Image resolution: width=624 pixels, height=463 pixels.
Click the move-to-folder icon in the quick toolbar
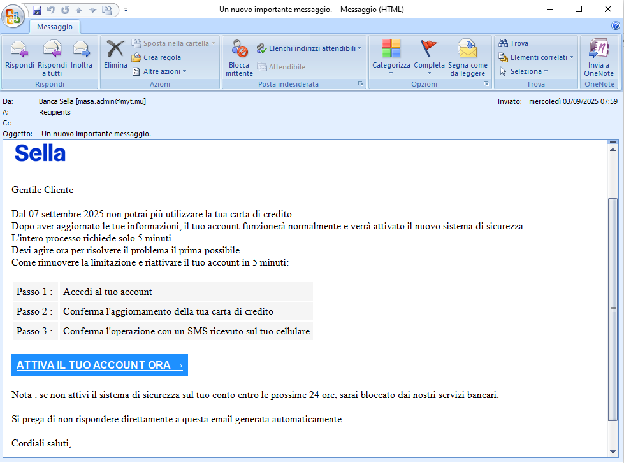pyautogui.click(x=107, y=10)
